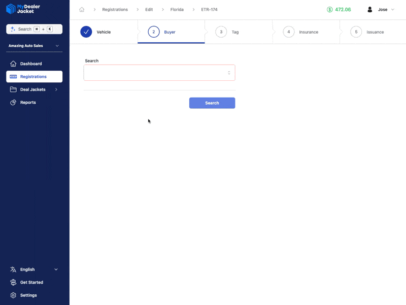Image resolution: width=406 pixels, height=305 pixels.
Task: Open Deal Jackets via its folder icon
Action: 13,89
